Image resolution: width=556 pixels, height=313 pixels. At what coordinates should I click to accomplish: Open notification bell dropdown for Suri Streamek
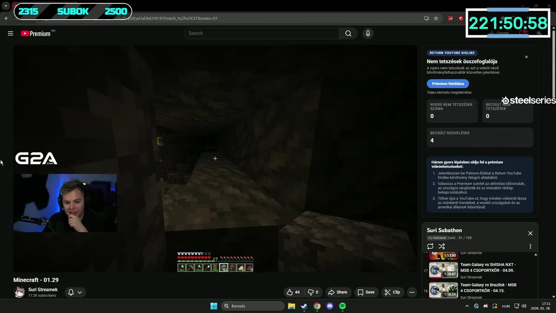[x=75, y=292]
